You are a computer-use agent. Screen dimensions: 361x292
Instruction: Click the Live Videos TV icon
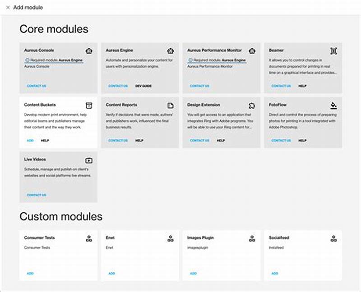pyautogui.click(x=89, y=160)
